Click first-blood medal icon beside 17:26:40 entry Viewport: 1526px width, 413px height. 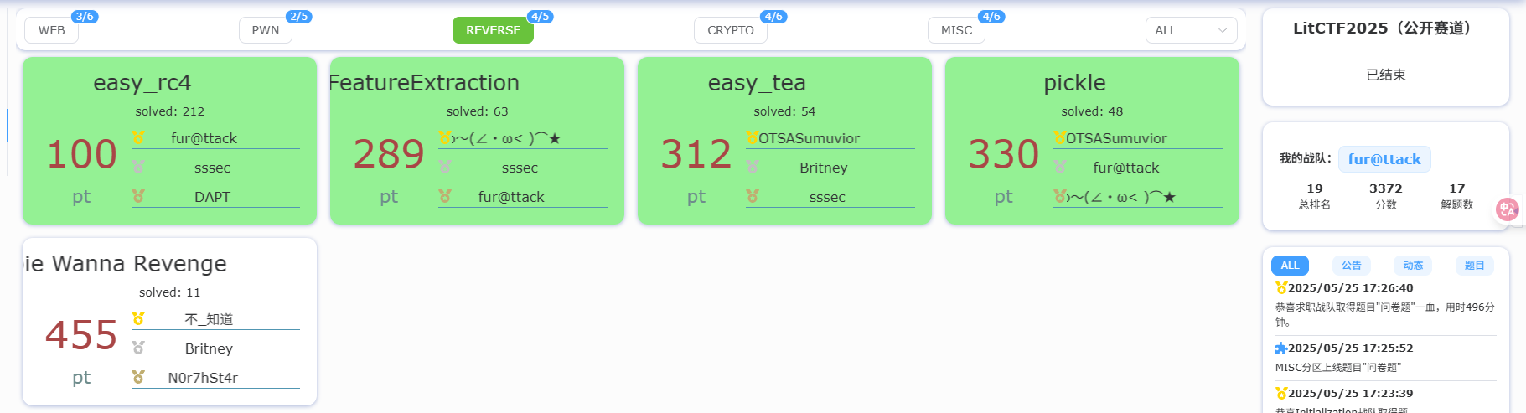(x=1280, y=288)
